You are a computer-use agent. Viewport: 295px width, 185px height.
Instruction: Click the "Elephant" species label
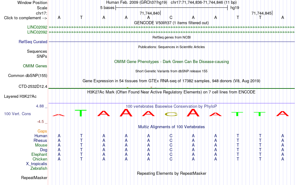point(39,154)
